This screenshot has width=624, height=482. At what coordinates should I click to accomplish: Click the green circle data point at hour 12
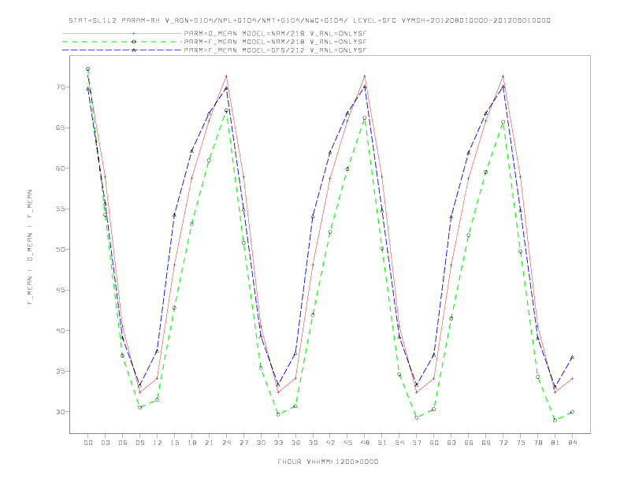pos(158,399)
